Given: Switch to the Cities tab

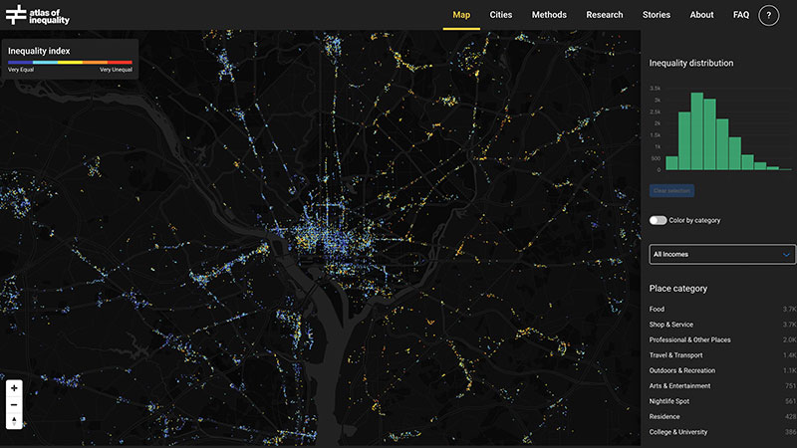Looking at the screenshot, I should (501, 15).
